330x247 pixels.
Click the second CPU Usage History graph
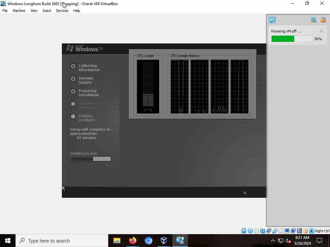[x=199, y=87]
